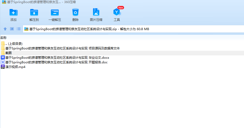Click the 删除 delete trash icon
Viewport: 244px width, 128px height.
75,12
